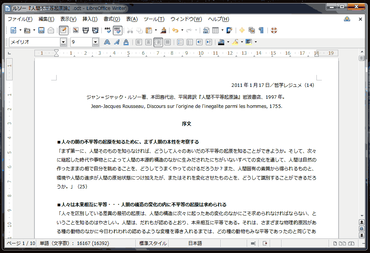Viewport: 370px width, 253px height.
Task: Toggle automatic spellchecking
Action: (x=117, y=30)
